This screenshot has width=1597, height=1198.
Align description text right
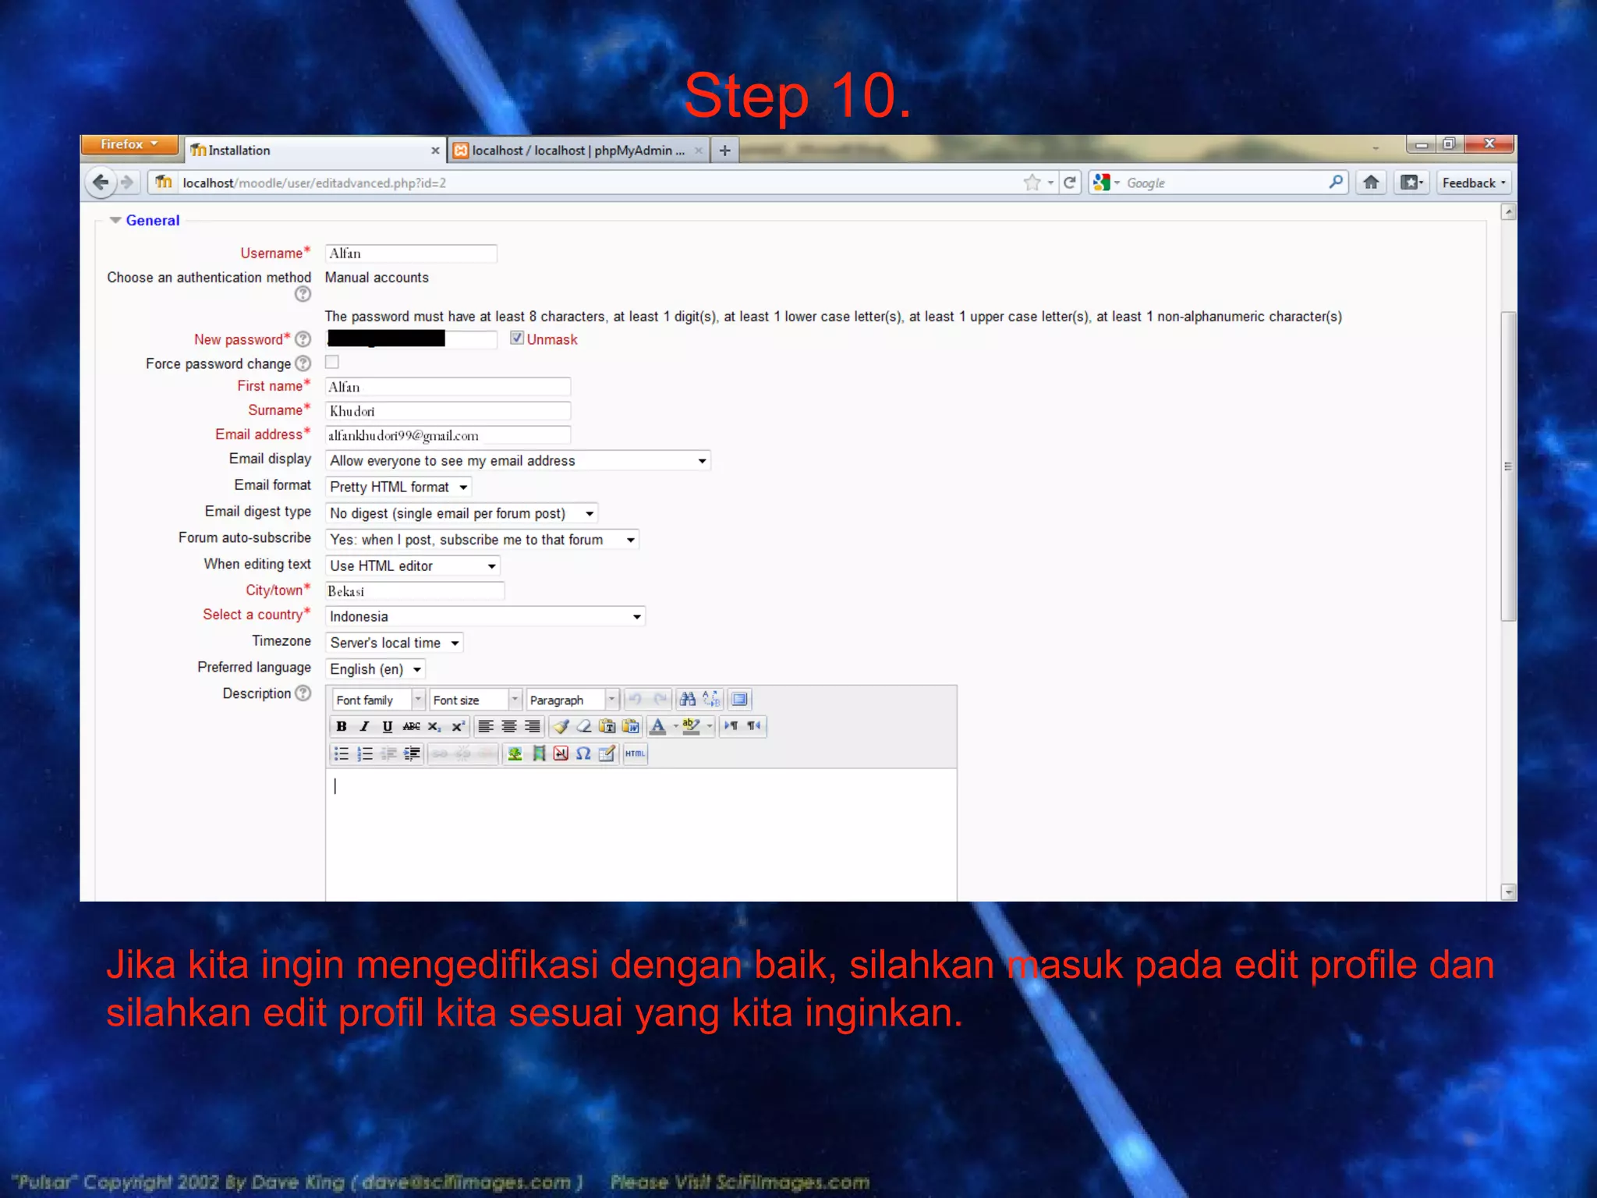533,726
